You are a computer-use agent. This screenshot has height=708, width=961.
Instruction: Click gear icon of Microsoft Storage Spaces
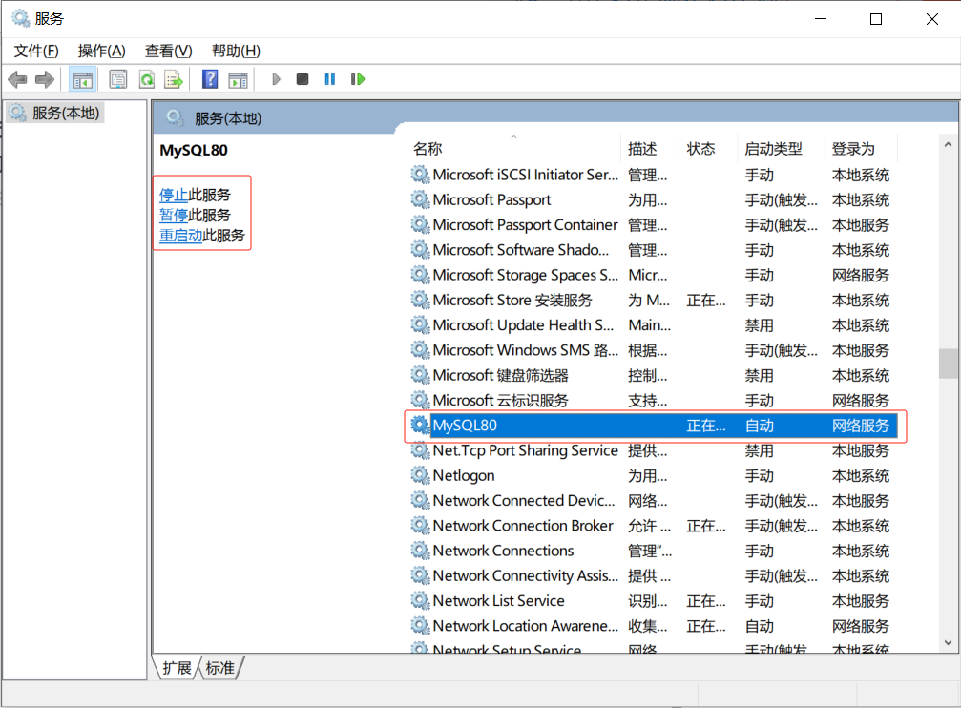pos(420,275)
